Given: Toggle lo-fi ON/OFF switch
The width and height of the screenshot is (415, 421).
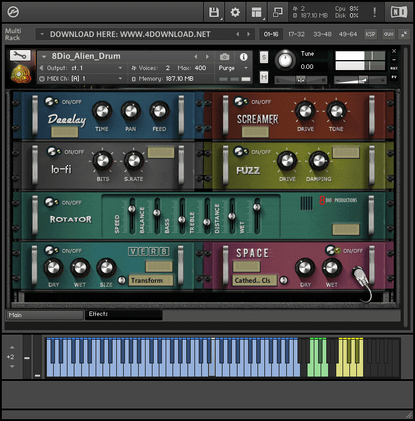Looking at the screenshot, I should click(x=53, y=151).
